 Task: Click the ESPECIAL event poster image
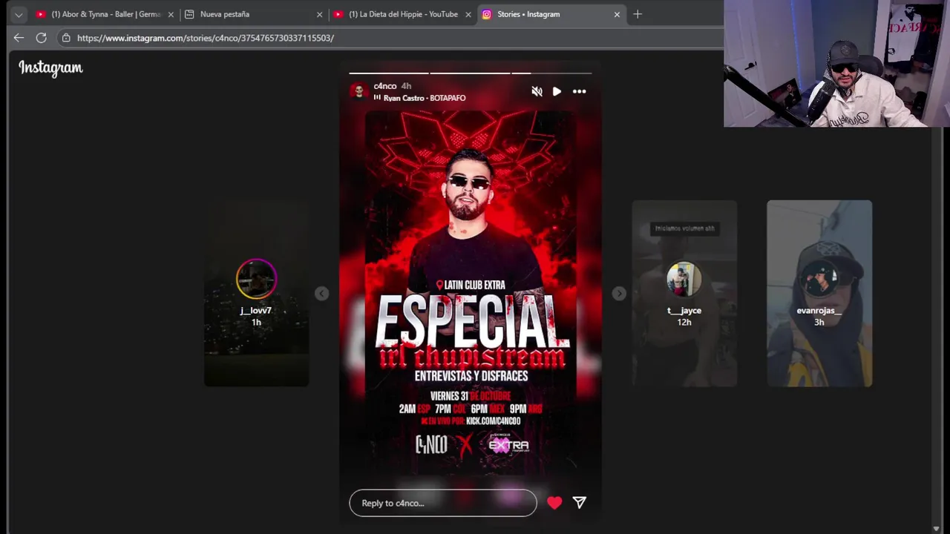(x=471, y=293)
